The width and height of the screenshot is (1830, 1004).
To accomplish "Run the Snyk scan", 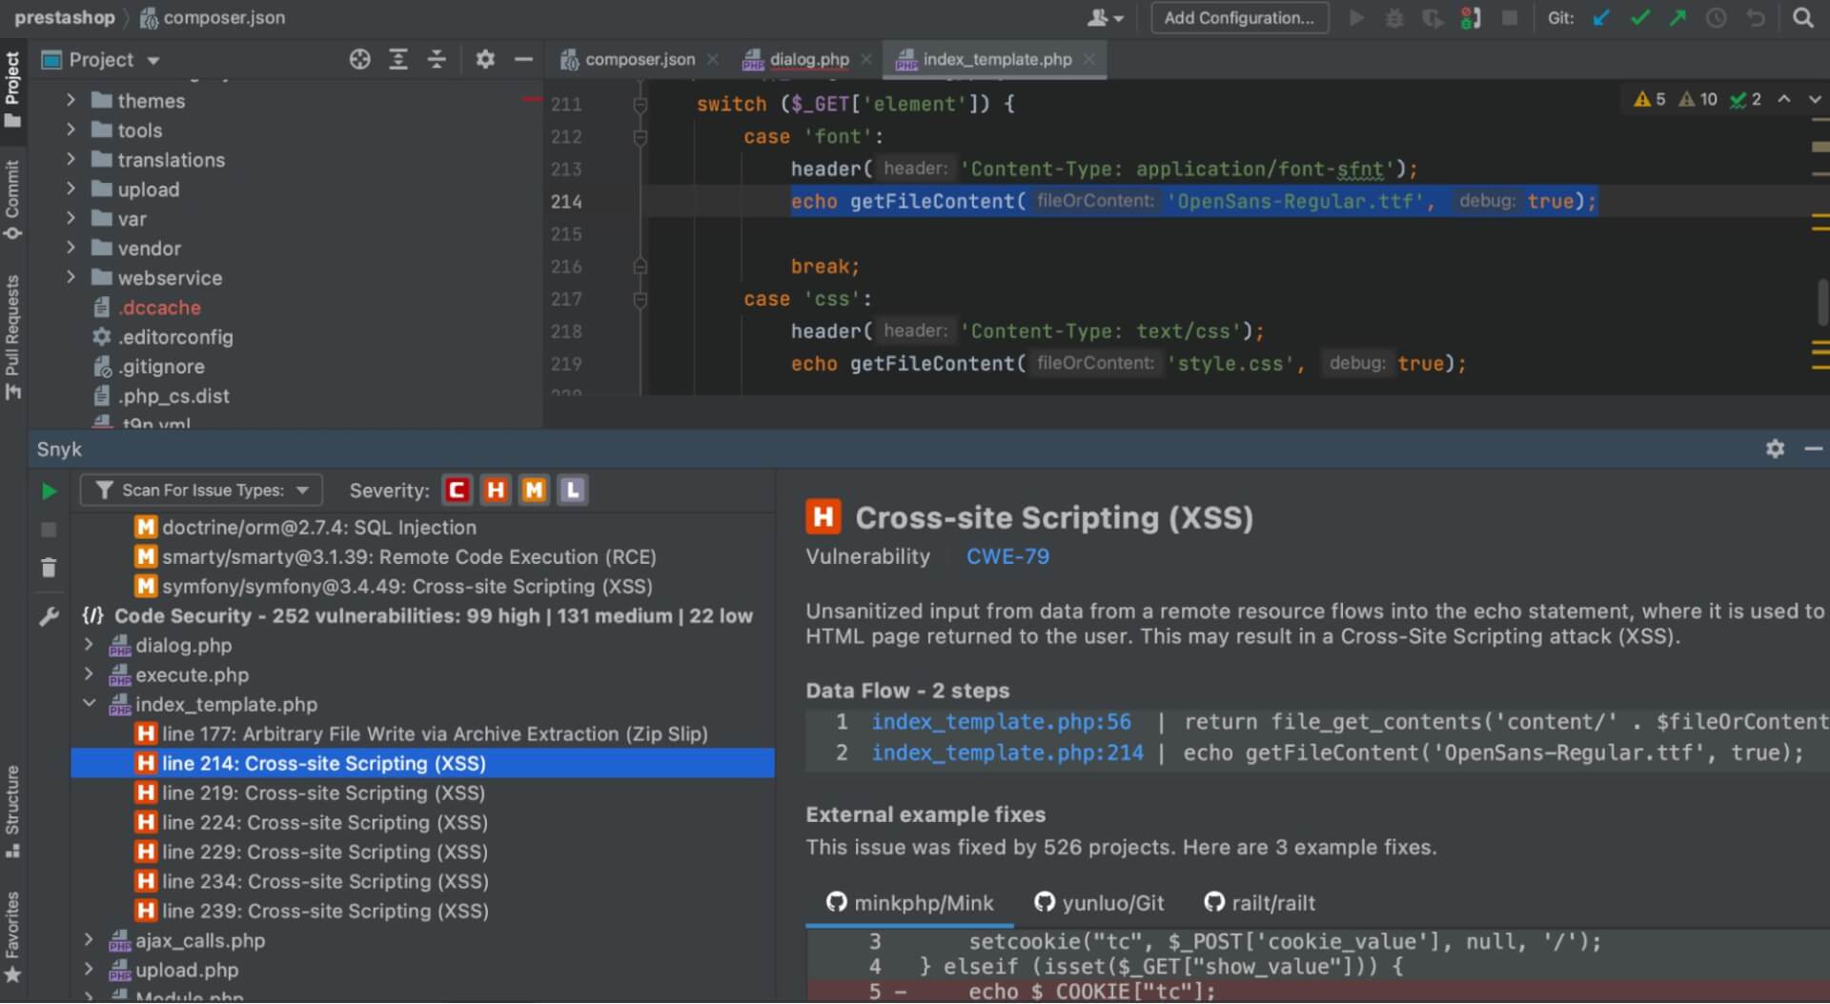I will coord(49,492).
